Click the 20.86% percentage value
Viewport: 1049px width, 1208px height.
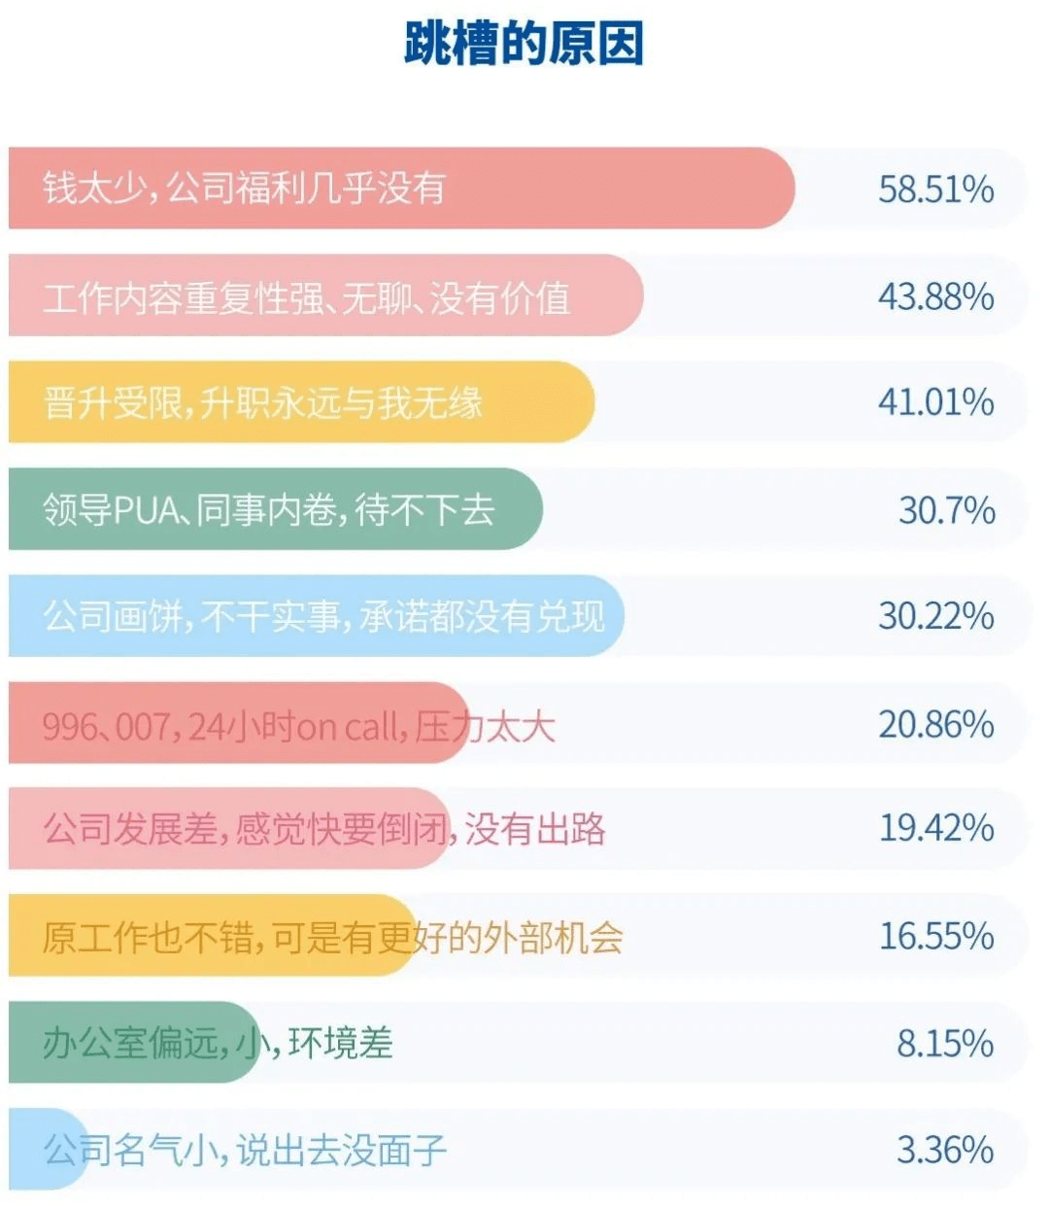click(x=936, y=723)
